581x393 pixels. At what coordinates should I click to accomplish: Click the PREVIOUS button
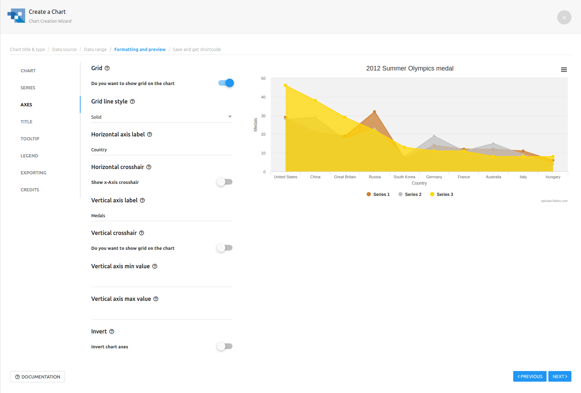(x=530, y=376)
